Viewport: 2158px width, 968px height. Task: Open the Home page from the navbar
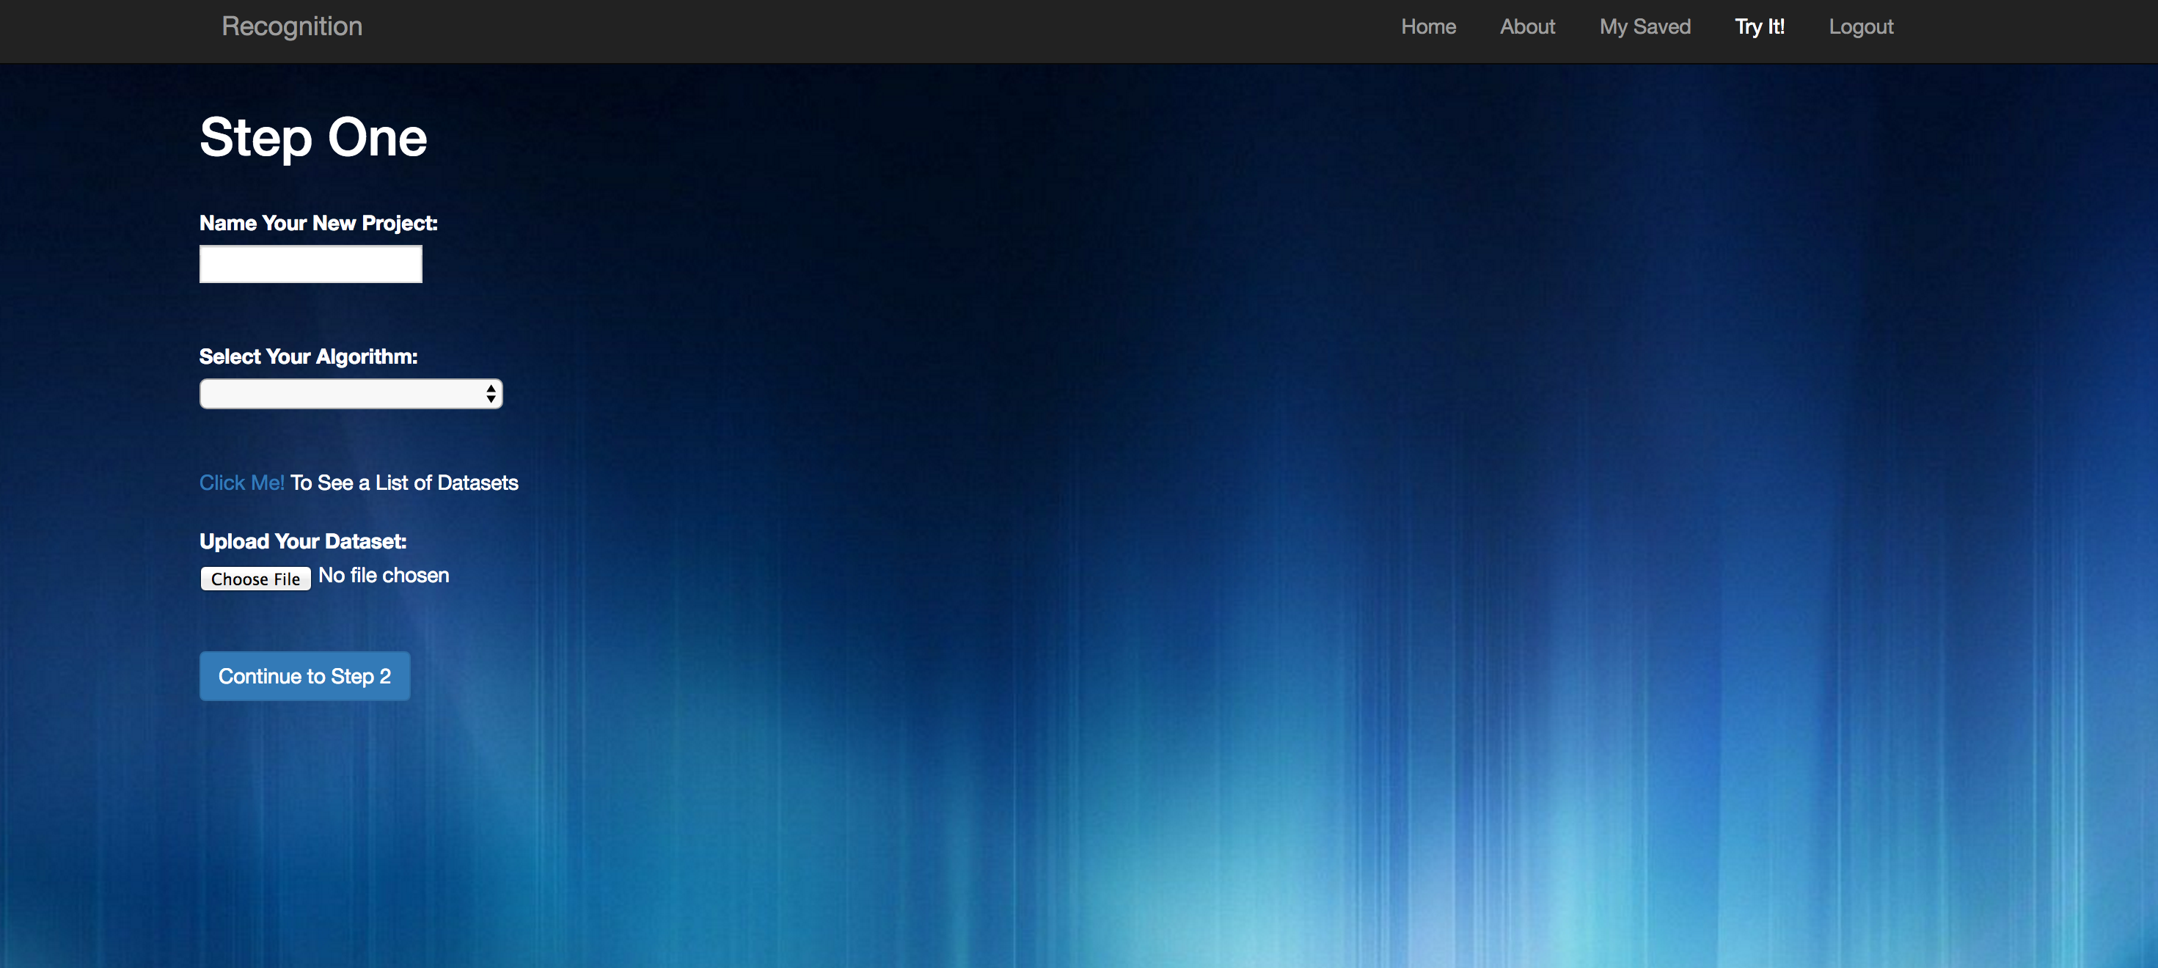click(1427, 26)
